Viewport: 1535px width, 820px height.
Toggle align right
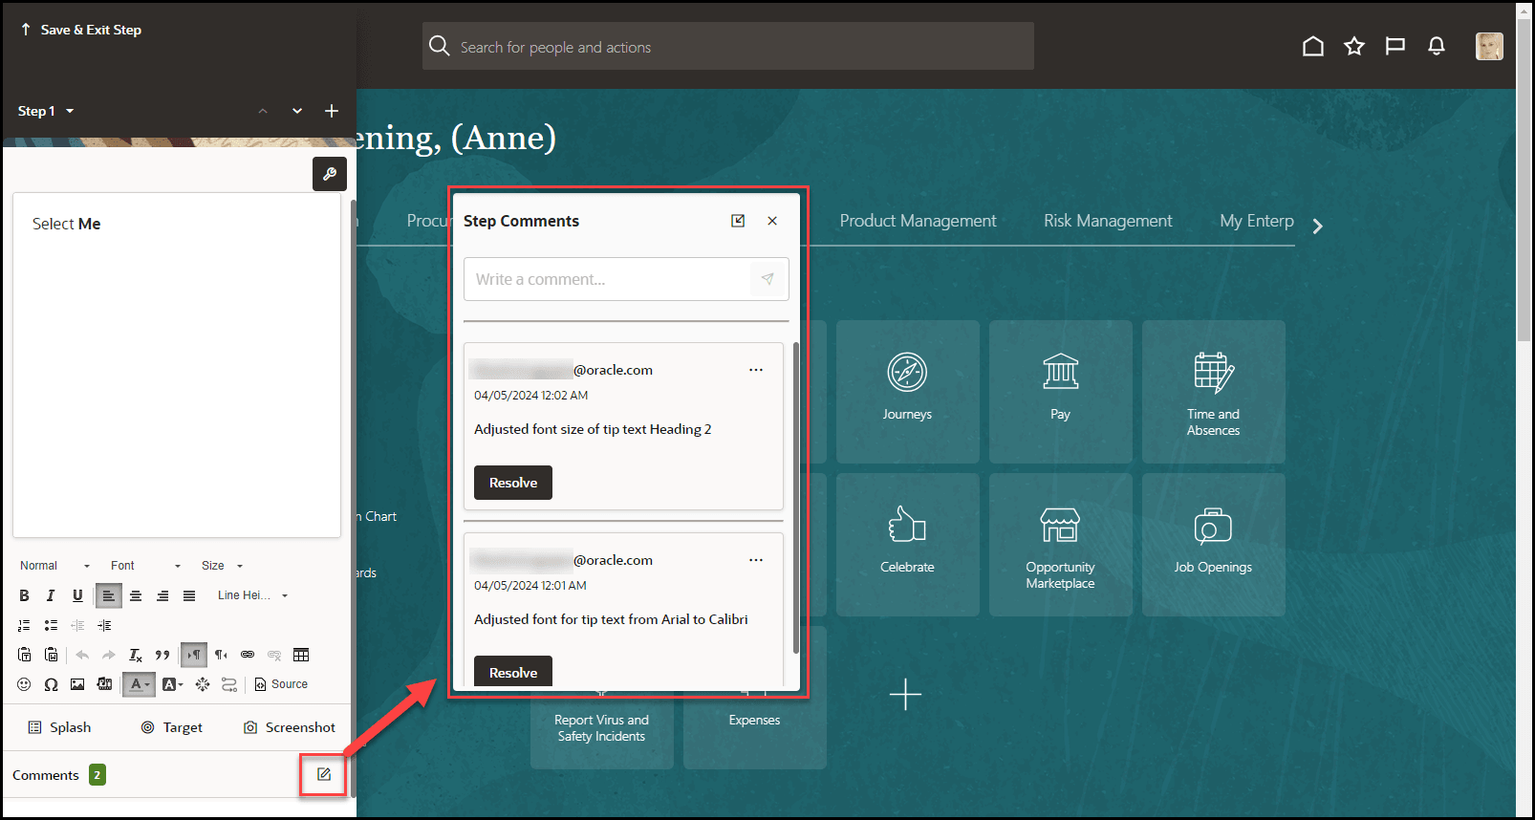pos(162,595)
